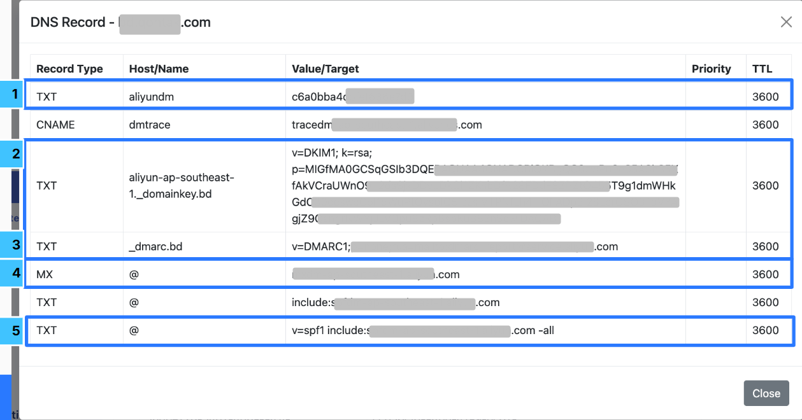Select the _dmarc.bd host name cell
The height and width of the screenshot is (420, 802).
155,246
